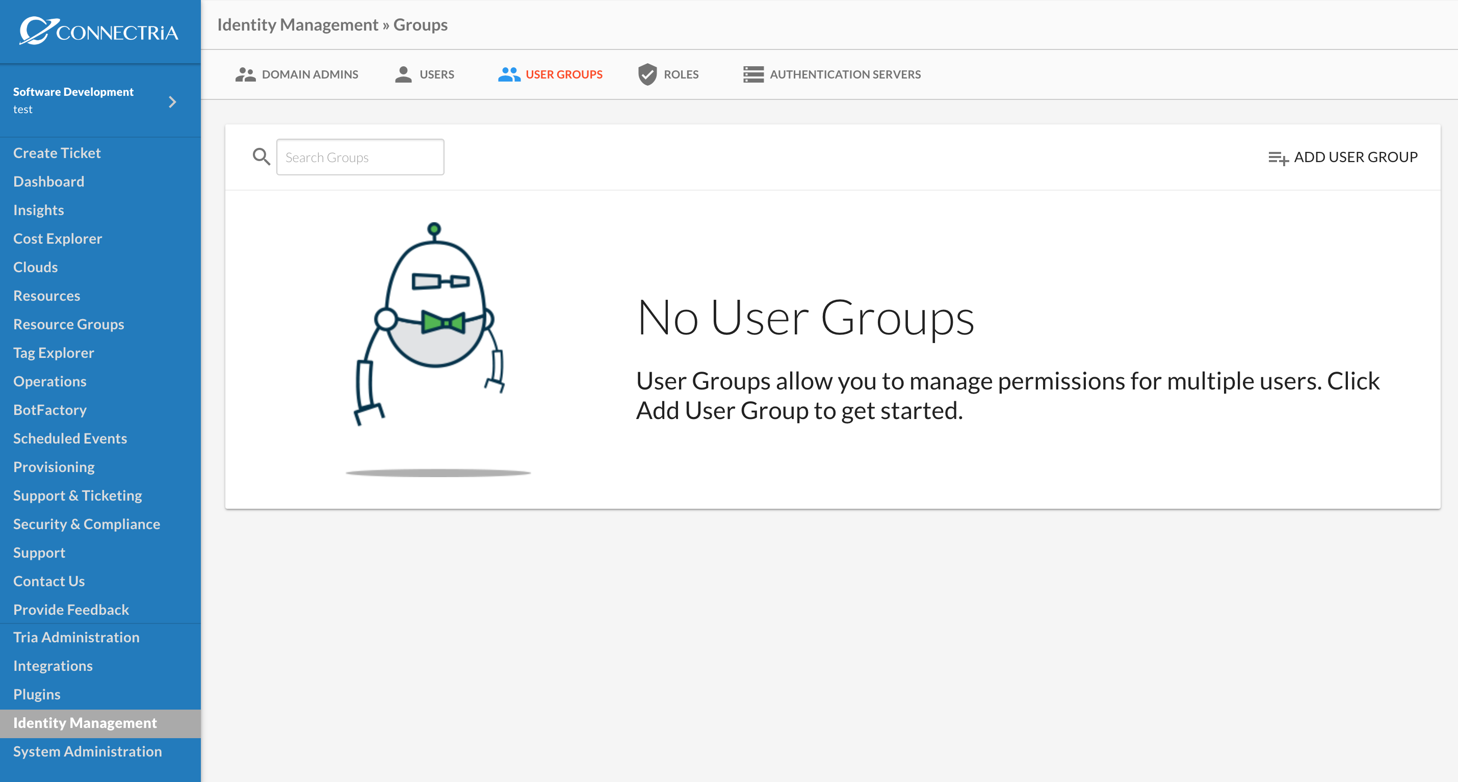Open Resources in the sidebar
1458x782 pixels.
(x=46, y=295)
